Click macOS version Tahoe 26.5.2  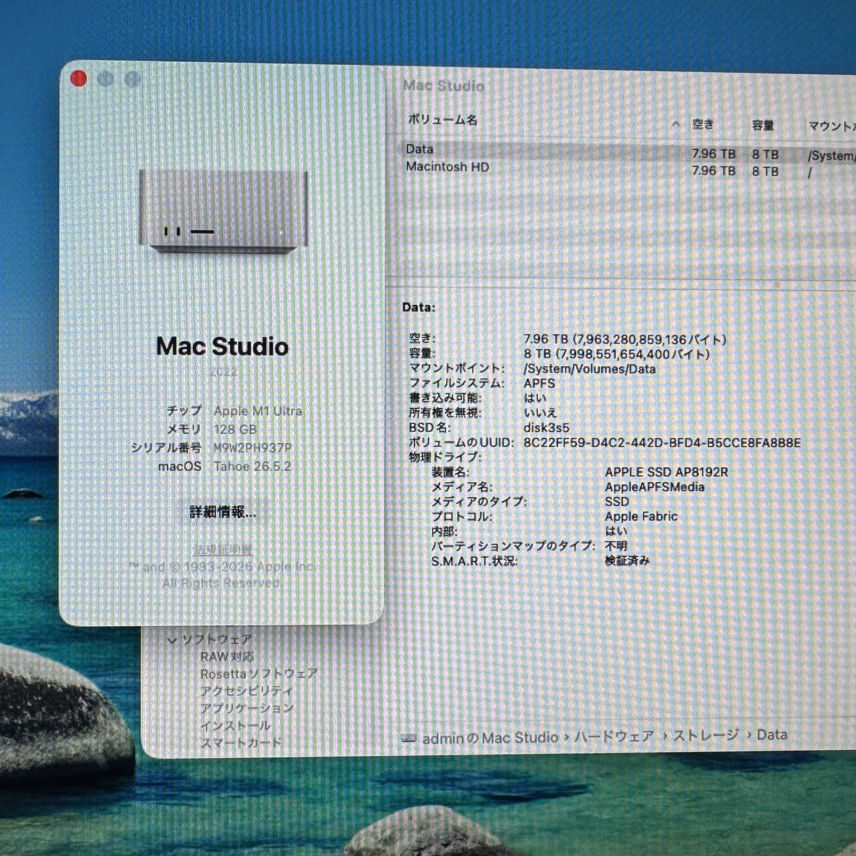pos(253,466)
